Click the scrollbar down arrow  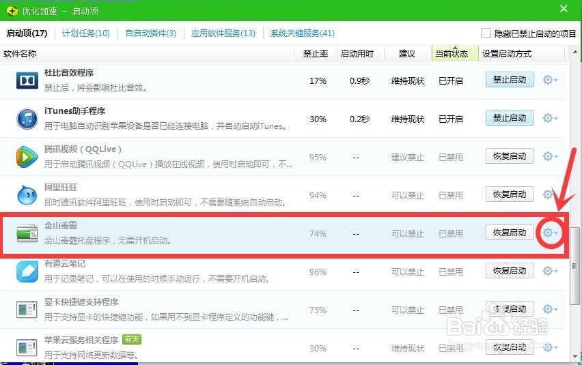pyautogui.click(x=575, y=356)
